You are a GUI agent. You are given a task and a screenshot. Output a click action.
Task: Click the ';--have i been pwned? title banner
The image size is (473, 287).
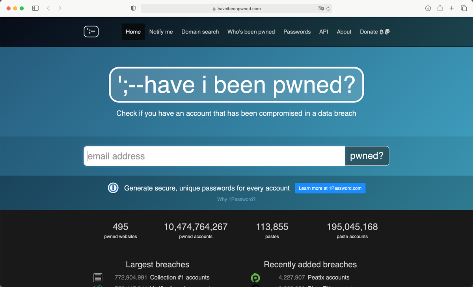(x=236, y=85)
